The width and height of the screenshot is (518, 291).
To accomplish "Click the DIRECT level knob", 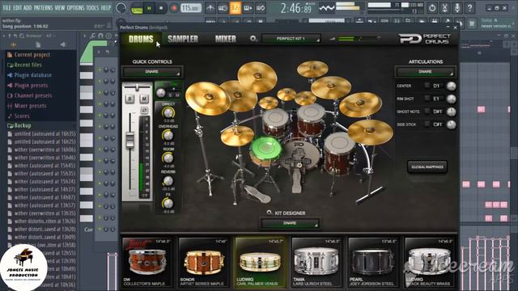I will [x=168, y=113].
